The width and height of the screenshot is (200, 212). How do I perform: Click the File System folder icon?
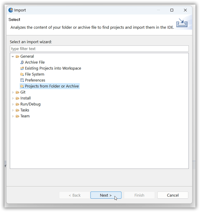tap(22, 74)
